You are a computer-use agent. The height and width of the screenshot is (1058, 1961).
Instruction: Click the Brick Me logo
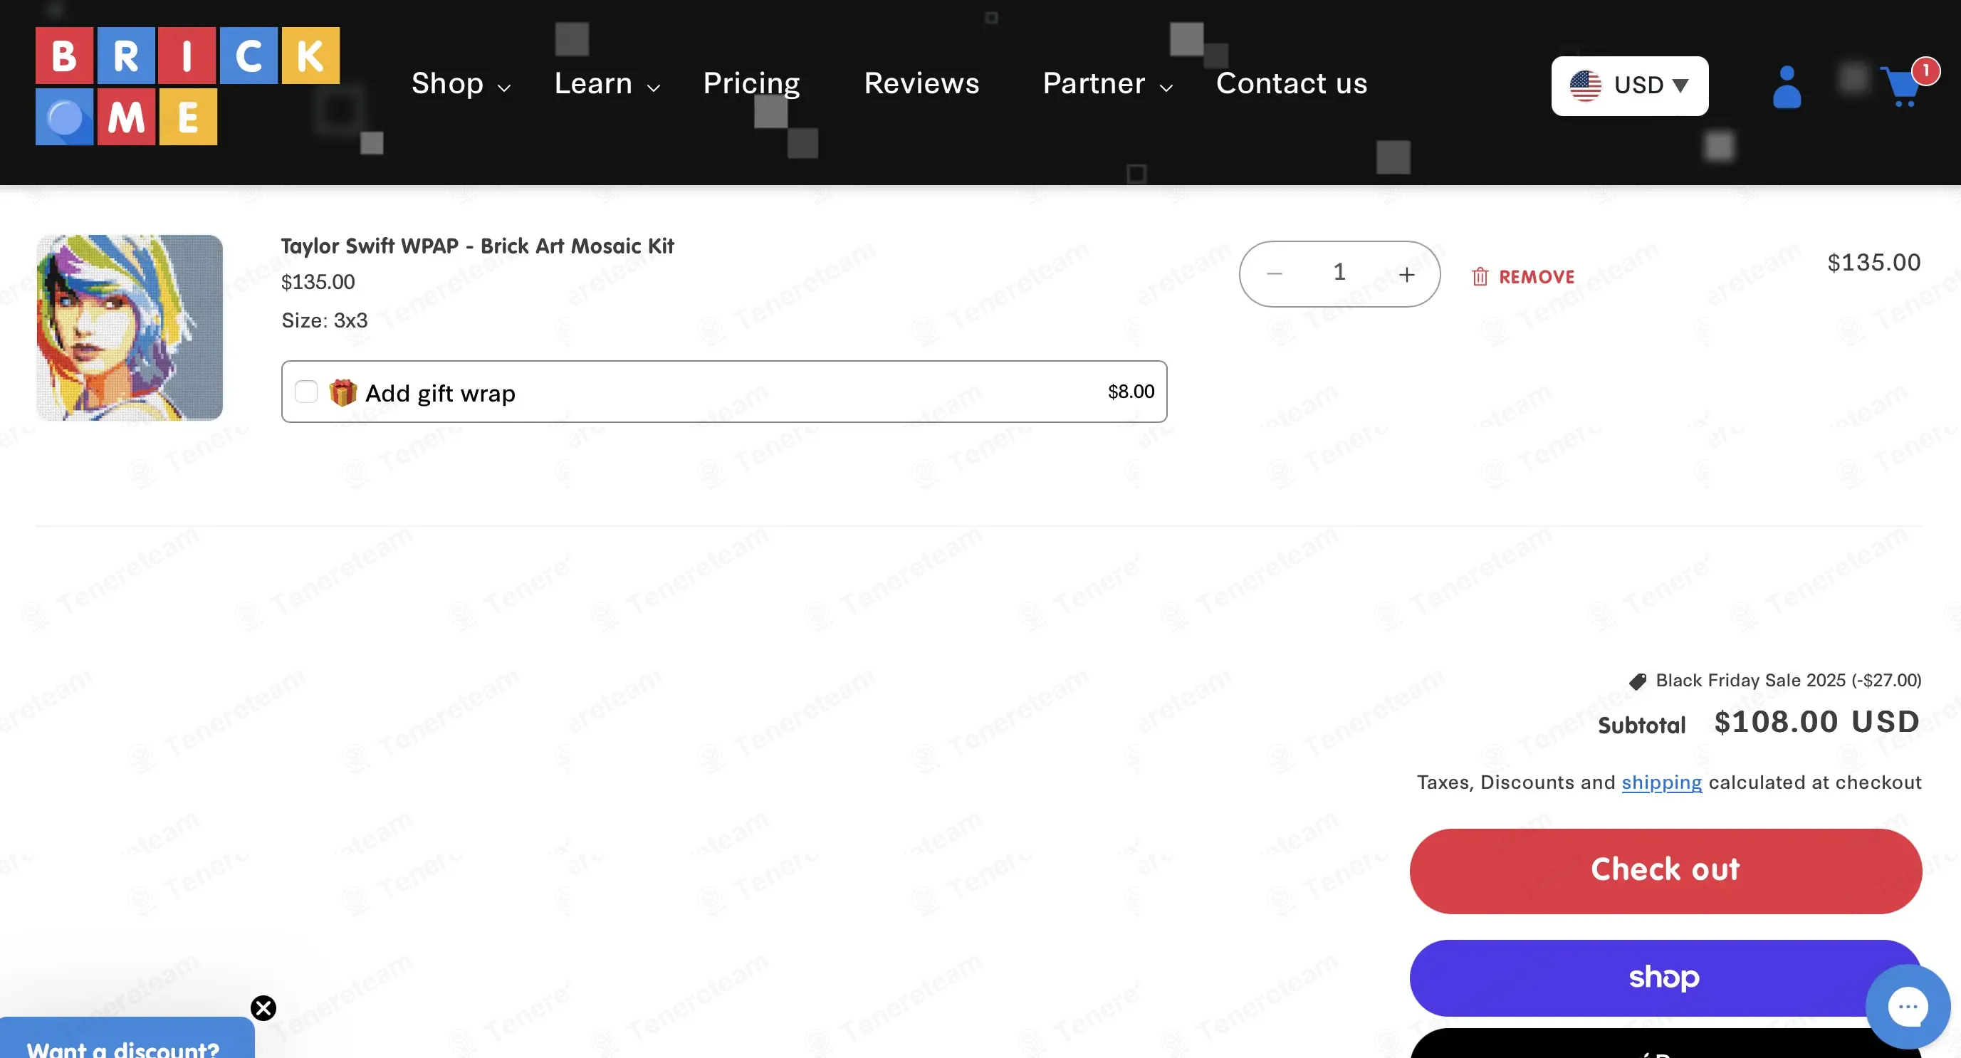[187, 86]
